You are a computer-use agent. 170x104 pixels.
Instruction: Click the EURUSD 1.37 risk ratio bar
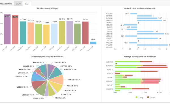tap(147, 18)
